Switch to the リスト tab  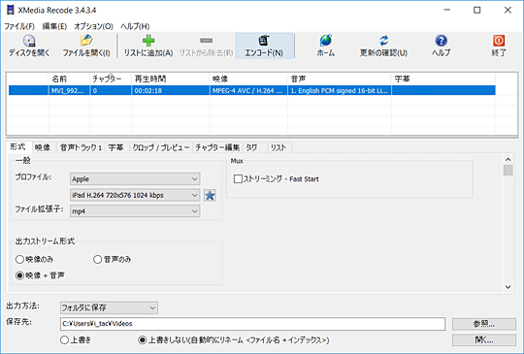[278, 147]
